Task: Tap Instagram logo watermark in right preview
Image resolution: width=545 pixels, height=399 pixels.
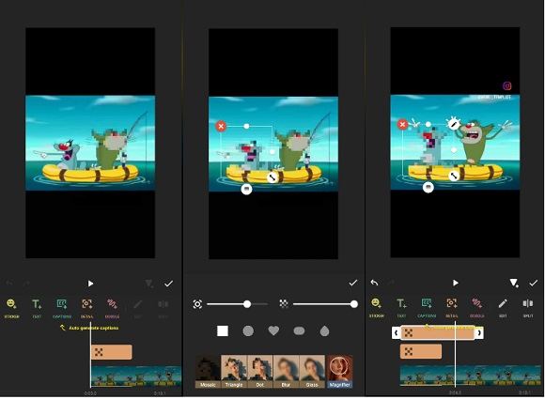Action: (x=507, y=85)
